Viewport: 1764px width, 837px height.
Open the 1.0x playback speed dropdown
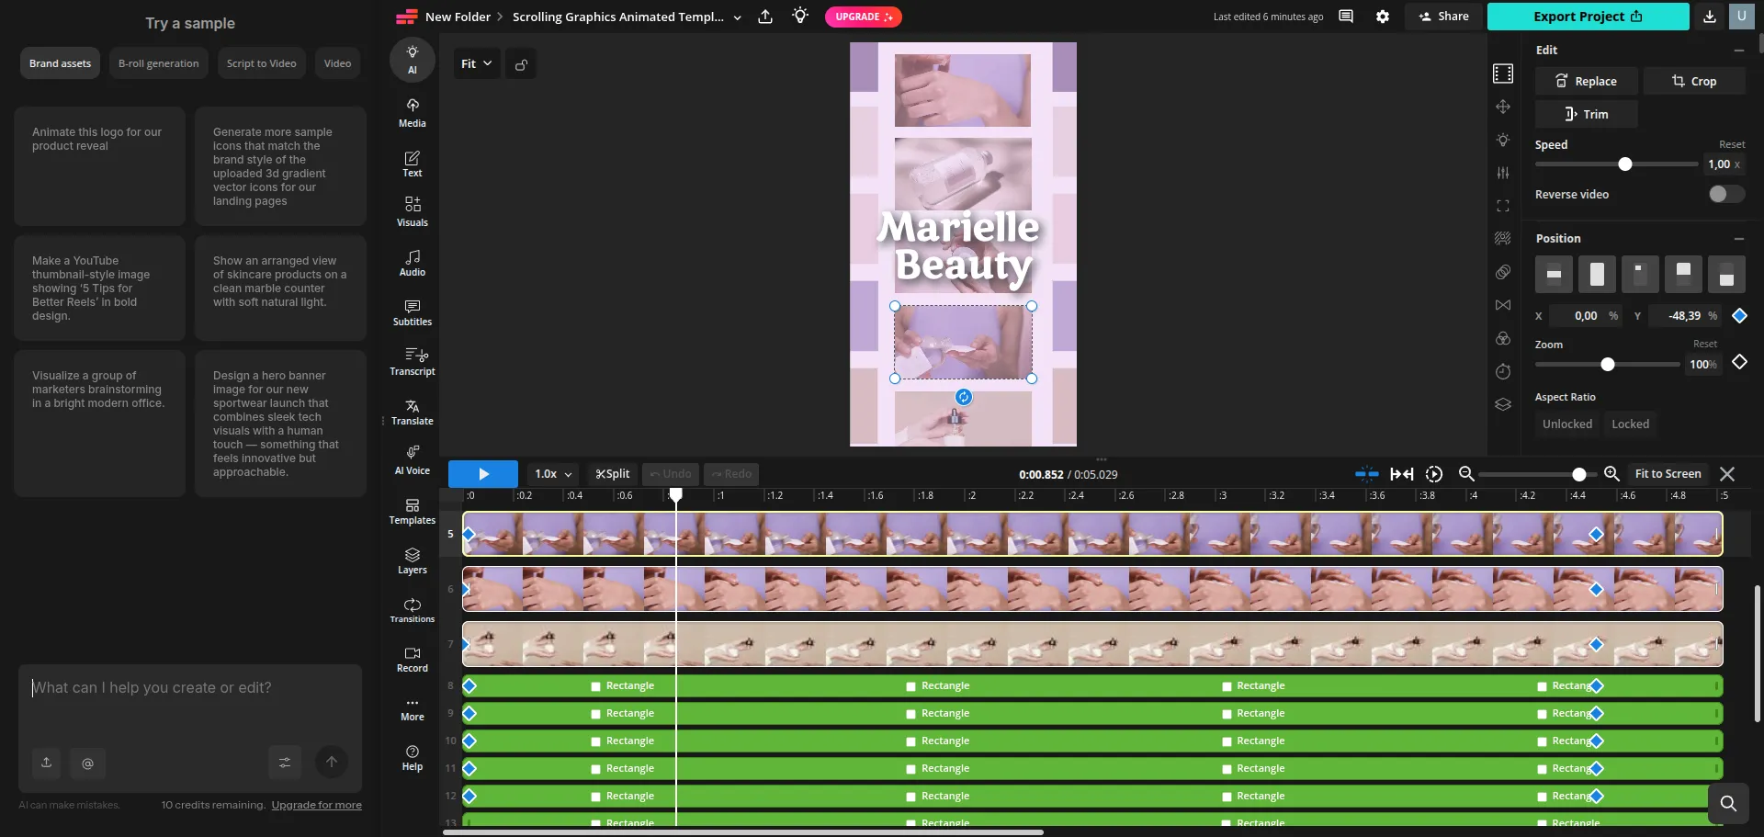point(553,474)
